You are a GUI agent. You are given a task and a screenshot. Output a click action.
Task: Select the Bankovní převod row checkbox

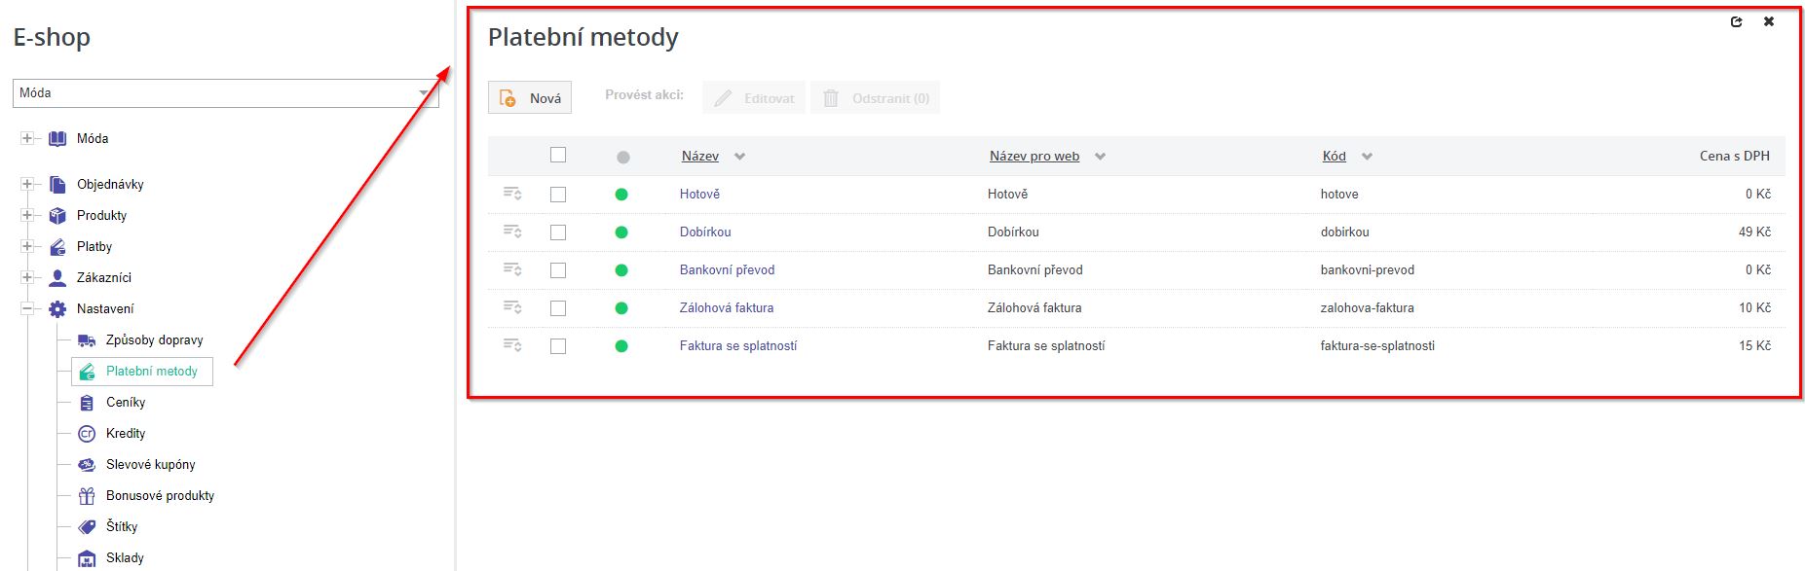(x=558, y=270)
